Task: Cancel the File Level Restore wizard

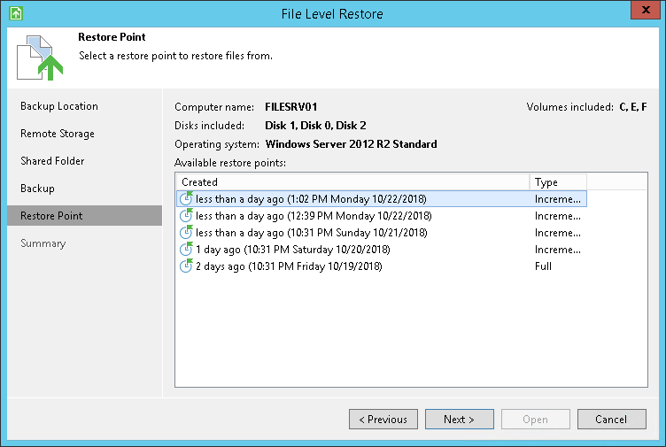Action: point(612,419)
